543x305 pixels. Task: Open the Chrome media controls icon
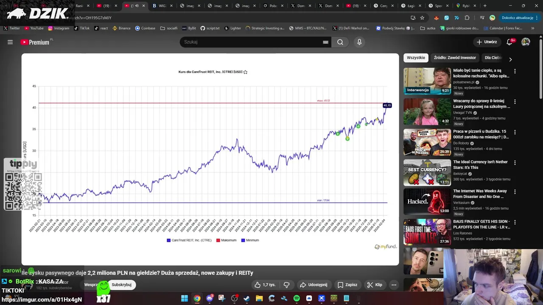tap(482, 18)
